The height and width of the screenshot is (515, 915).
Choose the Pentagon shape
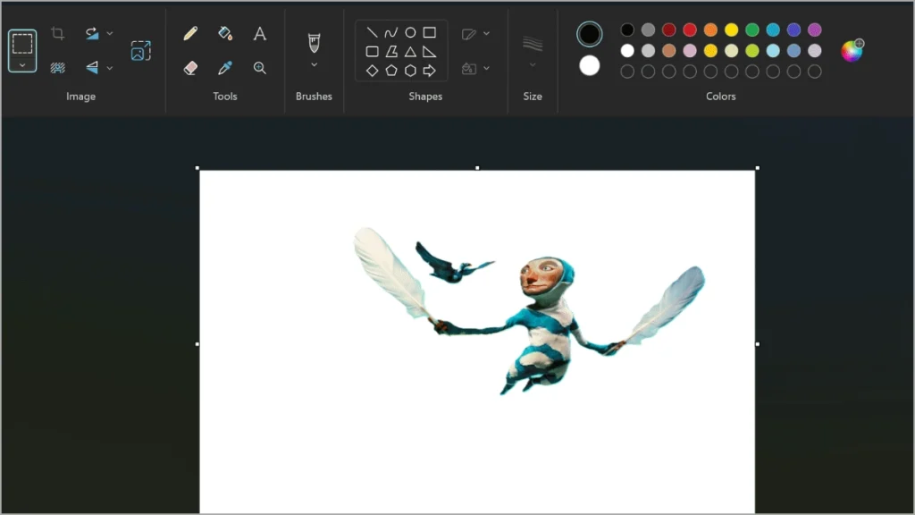coord(391,71)
